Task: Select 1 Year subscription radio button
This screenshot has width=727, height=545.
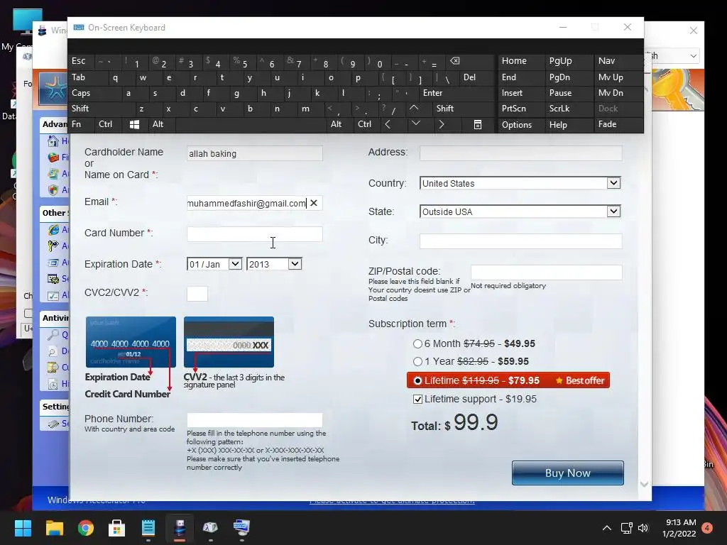Action: click(x=417, y=361)
